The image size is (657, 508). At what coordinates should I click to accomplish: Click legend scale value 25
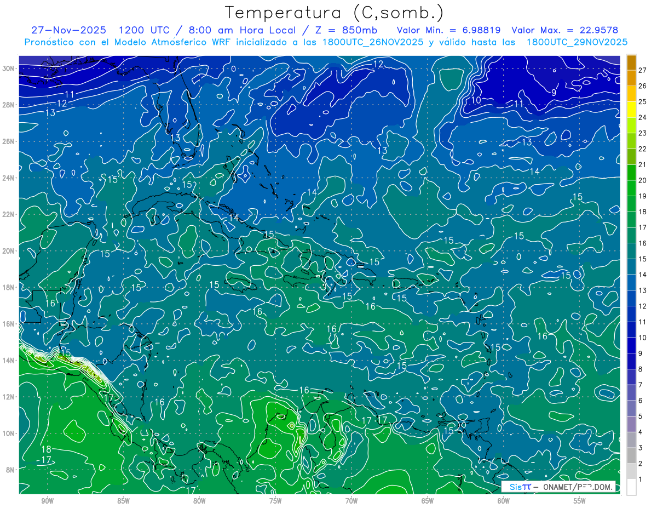(643, 102)
